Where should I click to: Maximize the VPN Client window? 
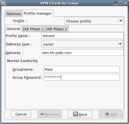(120, 3)
